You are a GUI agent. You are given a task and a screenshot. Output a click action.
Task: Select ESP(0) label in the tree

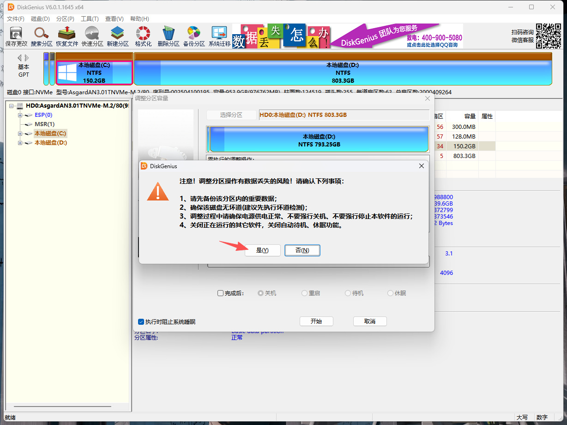point(43,115)
